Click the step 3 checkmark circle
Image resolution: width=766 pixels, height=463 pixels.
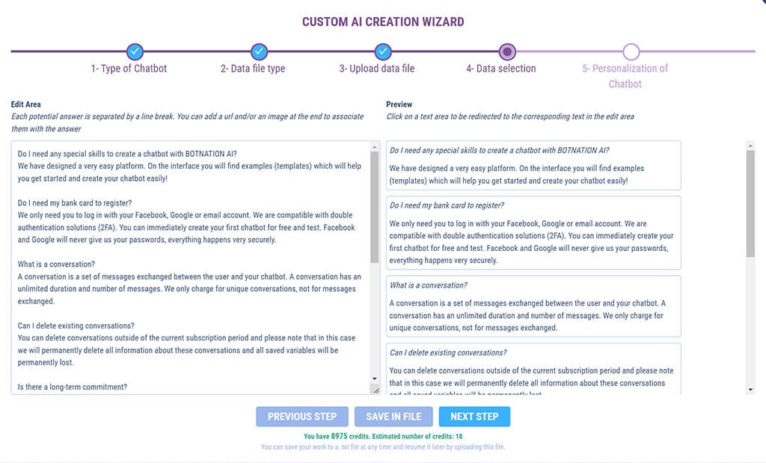(x=382, y=52)
